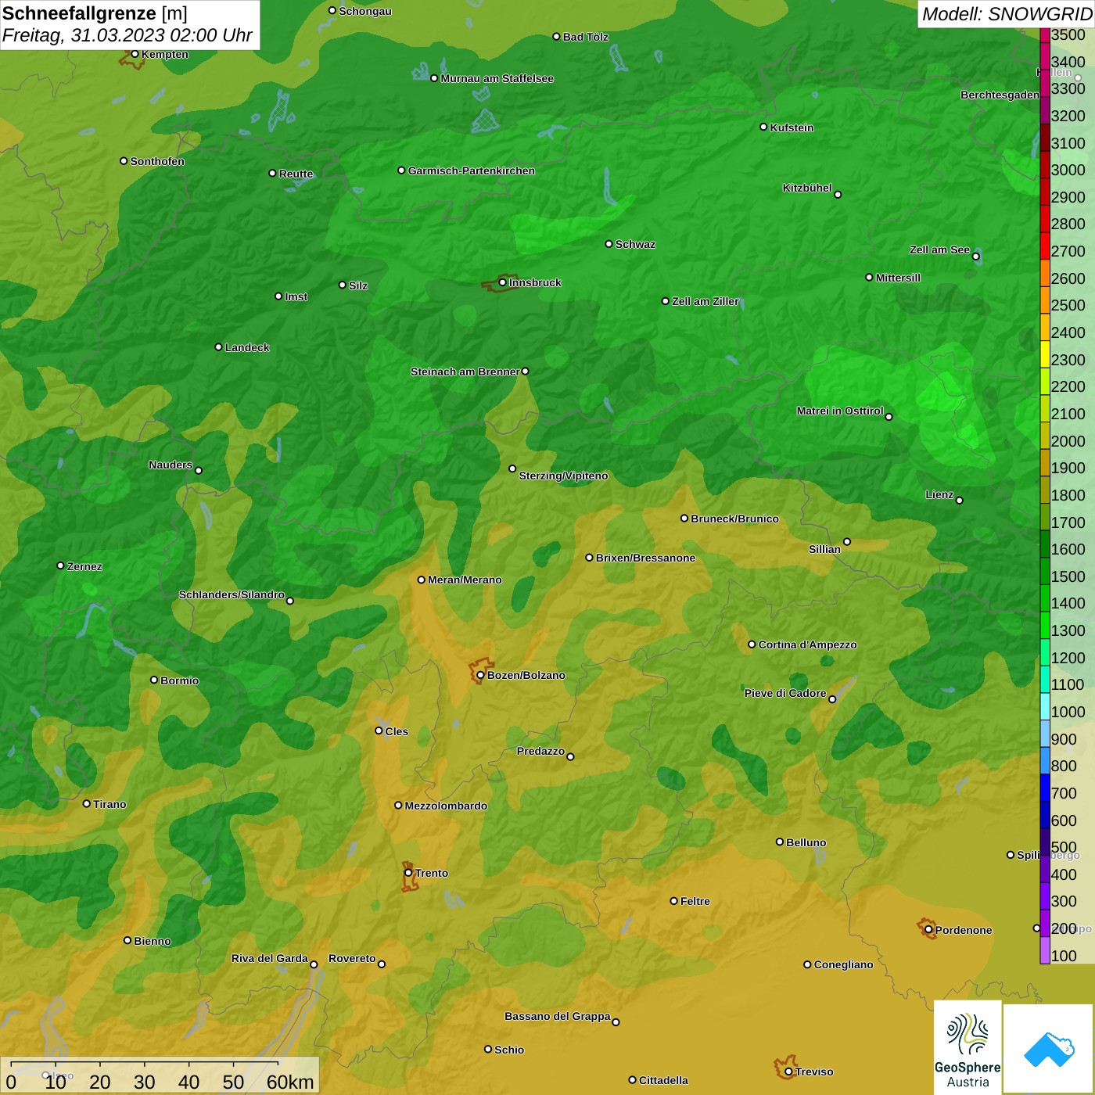Click the purple 300 m legend swatch

(x=1045, y=896)
